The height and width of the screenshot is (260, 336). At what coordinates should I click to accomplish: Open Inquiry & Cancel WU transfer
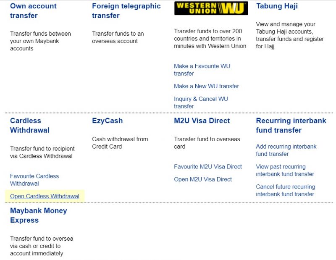point(201,102)
